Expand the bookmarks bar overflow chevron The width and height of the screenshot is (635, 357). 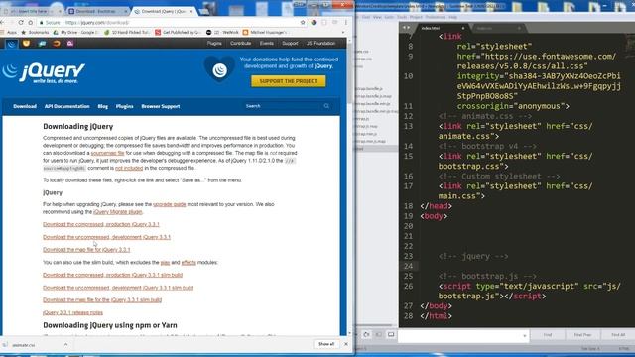pyautogui.click(x=343, y=32)
